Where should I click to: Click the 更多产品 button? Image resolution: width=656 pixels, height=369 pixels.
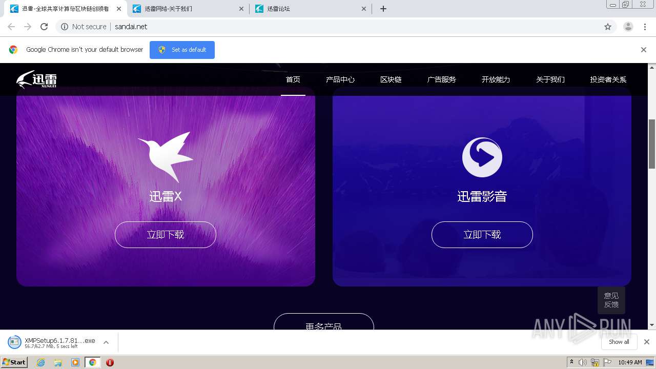(324, 322)
